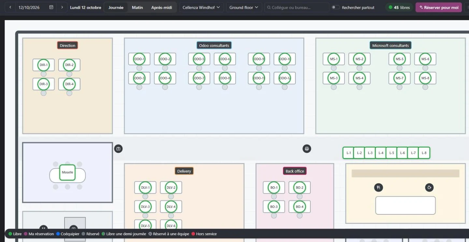Select desk MS-1

pyautogui.click(x=334, y=59)
